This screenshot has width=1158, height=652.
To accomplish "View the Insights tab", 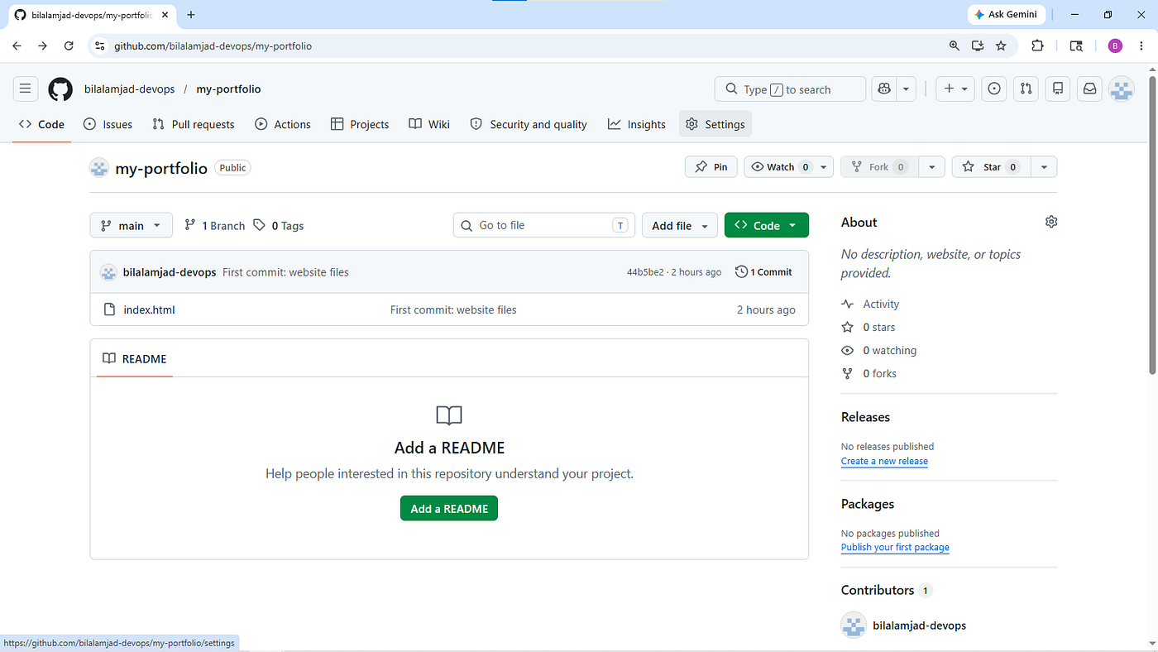I will click(637, 124).
